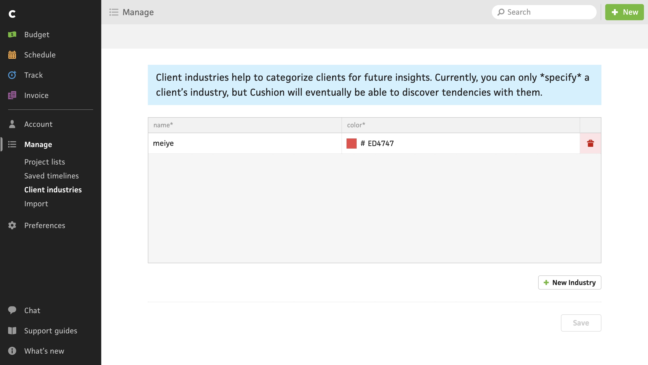648x365 pixels.
Task: Select the Import submenu item
Action: point(36,204)
